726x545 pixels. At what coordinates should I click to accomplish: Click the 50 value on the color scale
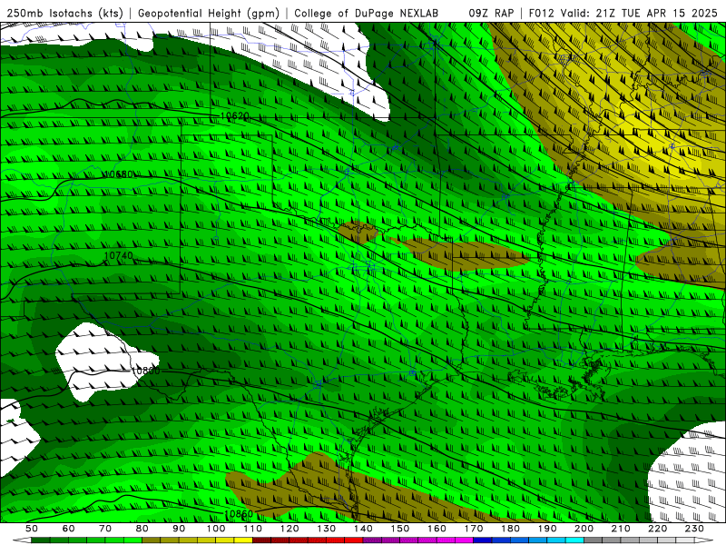tap(32, 529)
